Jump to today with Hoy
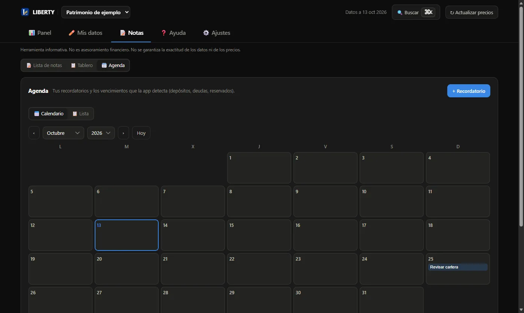Viewport: 524px width, 313px height. point(141,133)
